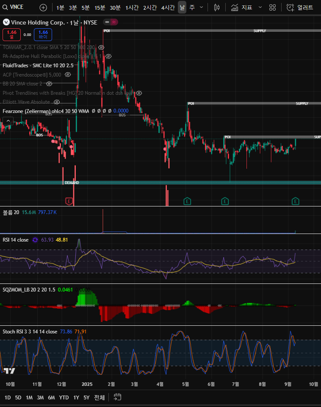Click the POI label on top zone
Viewport: 321px width, 407px height.
[107, 31]
